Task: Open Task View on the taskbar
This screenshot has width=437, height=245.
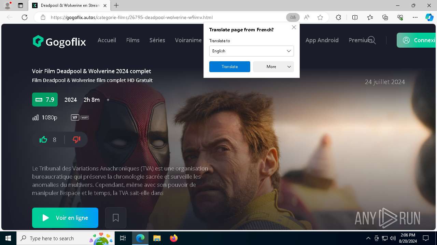Action: tap(123, 238)
